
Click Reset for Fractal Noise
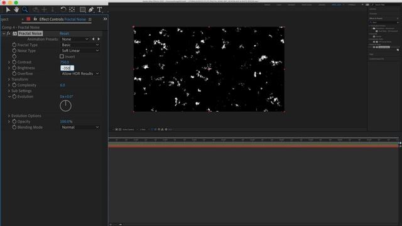click(x=64, y=33)
